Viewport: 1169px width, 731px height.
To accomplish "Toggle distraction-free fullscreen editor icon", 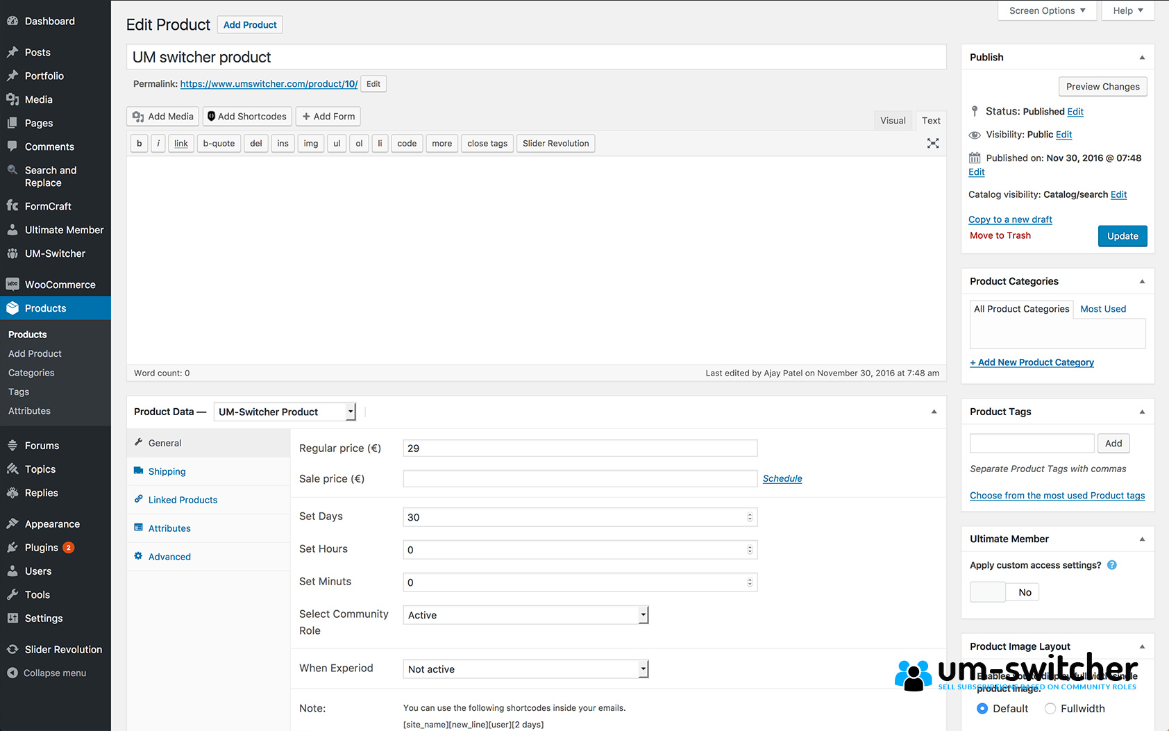I will tap(933, 143).
